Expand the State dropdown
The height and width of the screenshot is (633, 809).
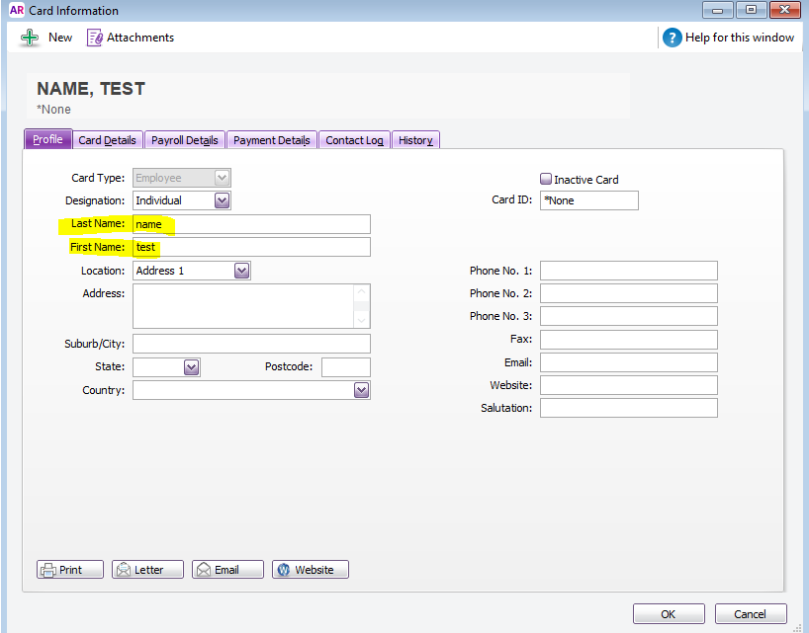pos(192,367)
